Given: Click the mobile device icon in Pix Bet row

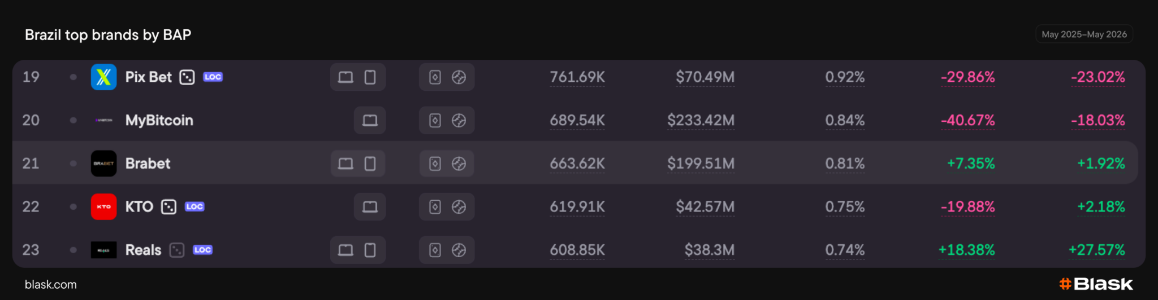Looking at the screenshot, I should (x=370, y=77).
